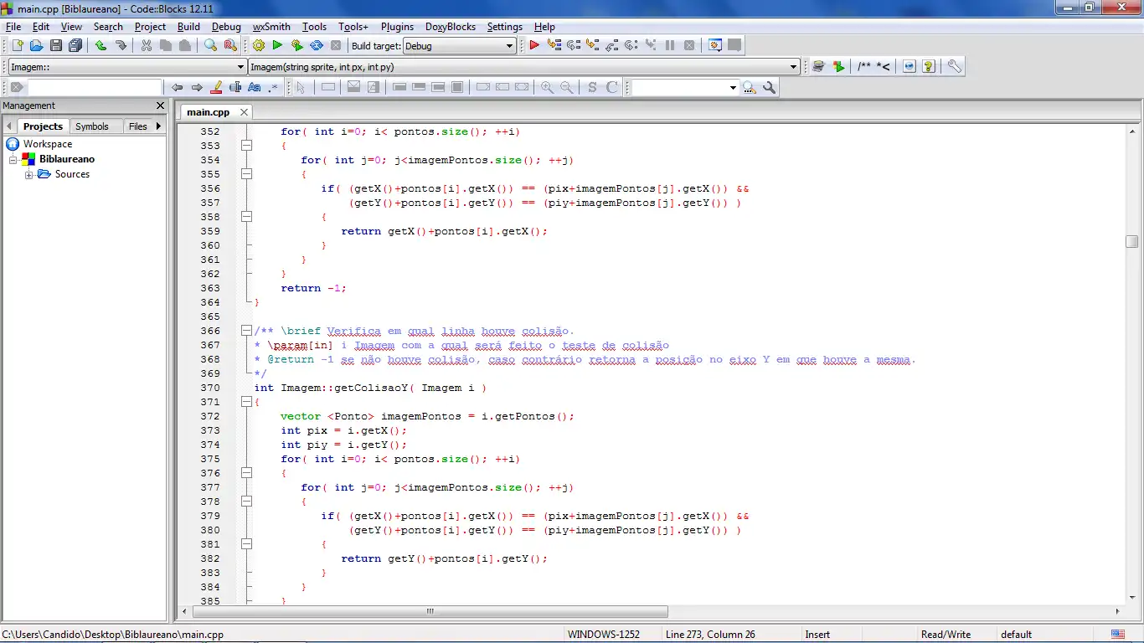Toggle selected text only search option
Image resolution: width=1144 pixels, height=643 pixels.
tap(235, 87)
